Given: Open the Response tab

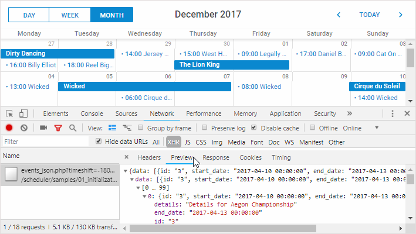Looking at the screenshot, I should point(216,157).
